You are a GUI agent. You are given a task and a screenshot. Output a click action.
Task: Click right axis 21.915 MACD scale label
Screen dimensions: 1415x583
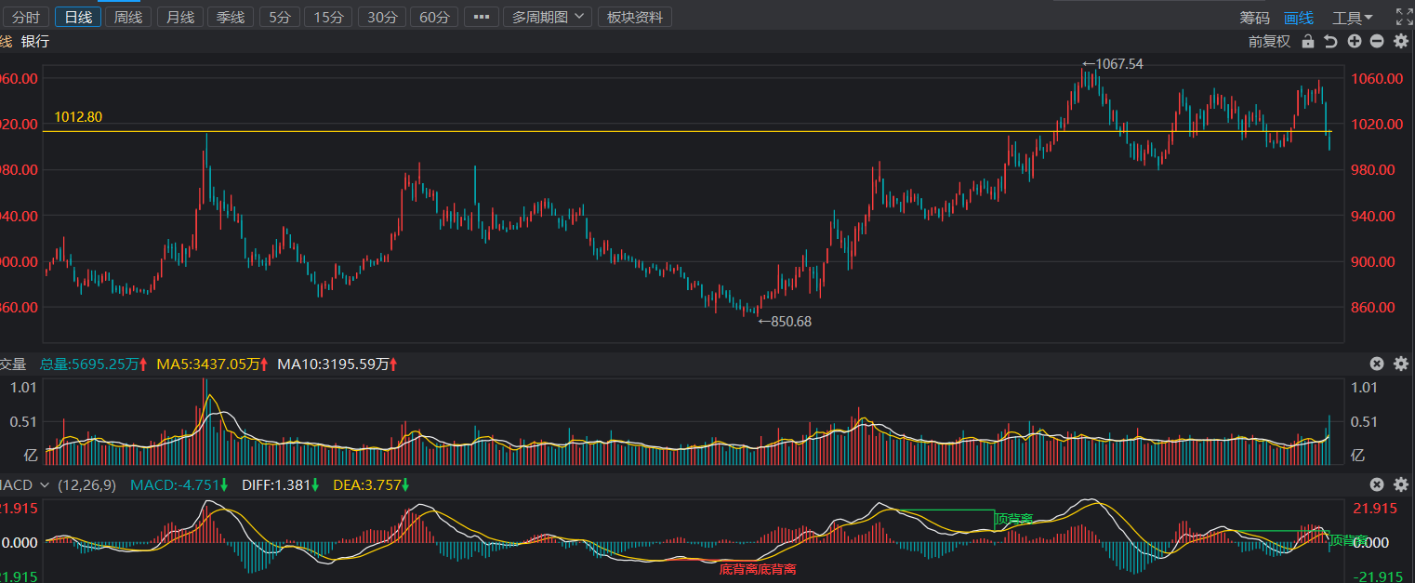pyautogui.click(x=1376, y=508)
